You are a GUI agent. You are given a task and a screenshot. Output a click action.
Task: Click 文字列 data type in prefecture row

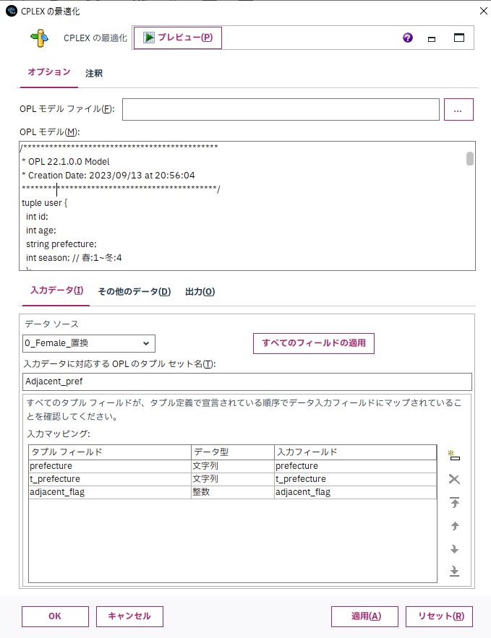[x=232, y=466]
